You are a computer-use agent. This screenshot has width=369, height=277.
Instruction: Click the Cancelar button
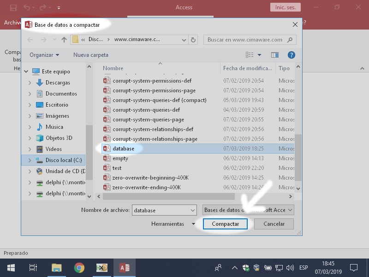pos(274,224)
